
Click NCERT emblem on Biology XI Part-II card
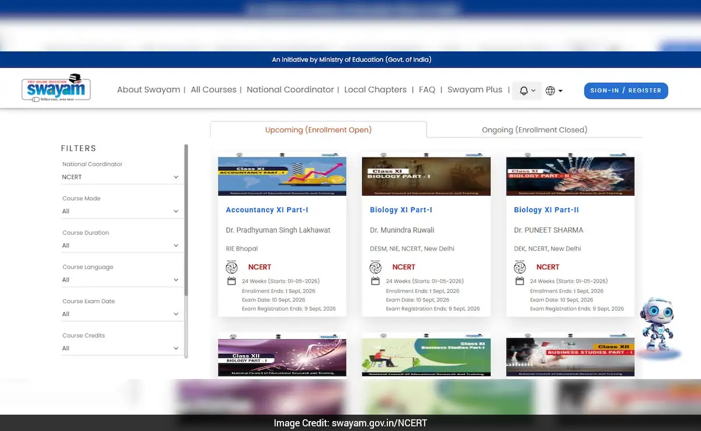click(520, 267)
